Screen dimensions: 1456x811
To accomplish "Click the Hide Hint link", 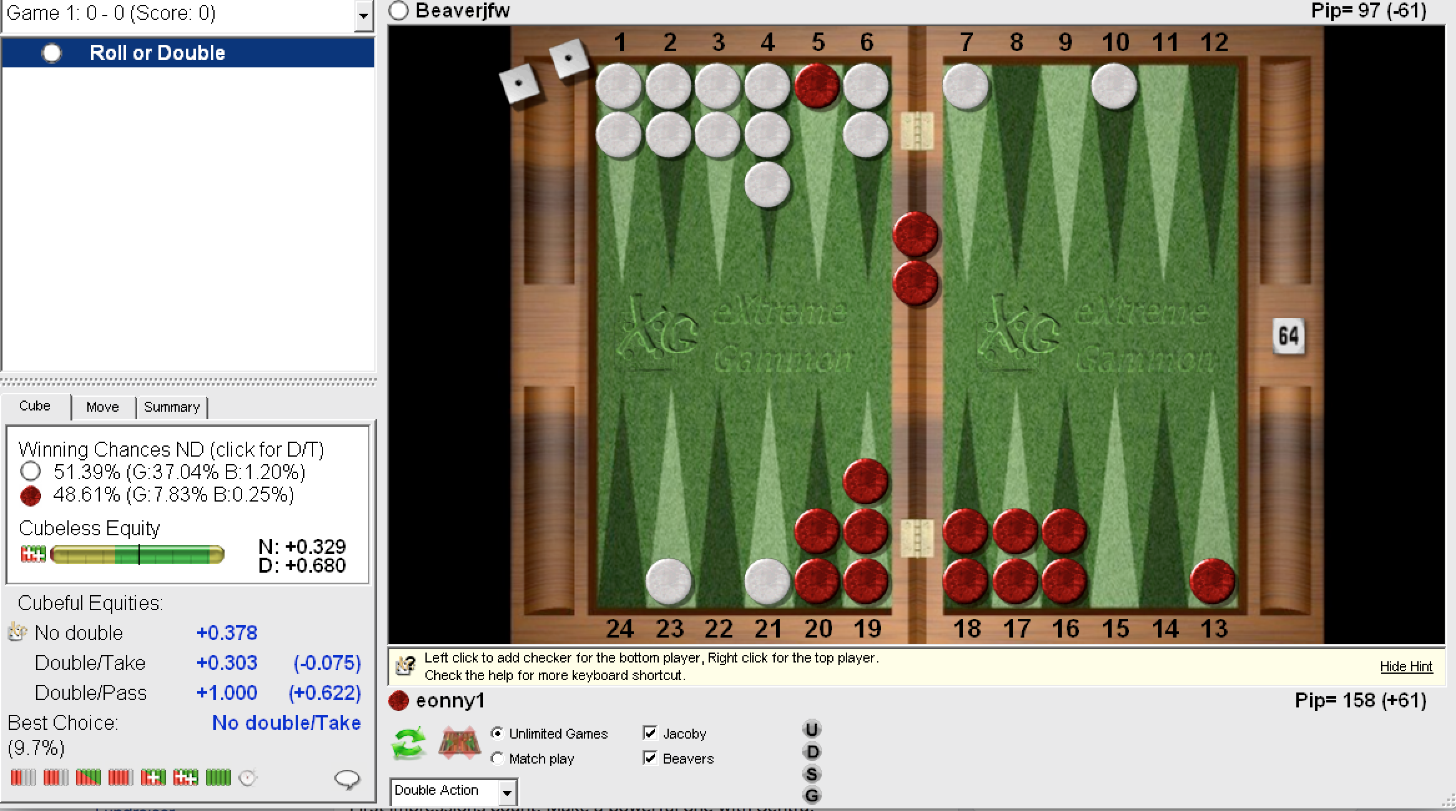I will tap(1406, 667).
